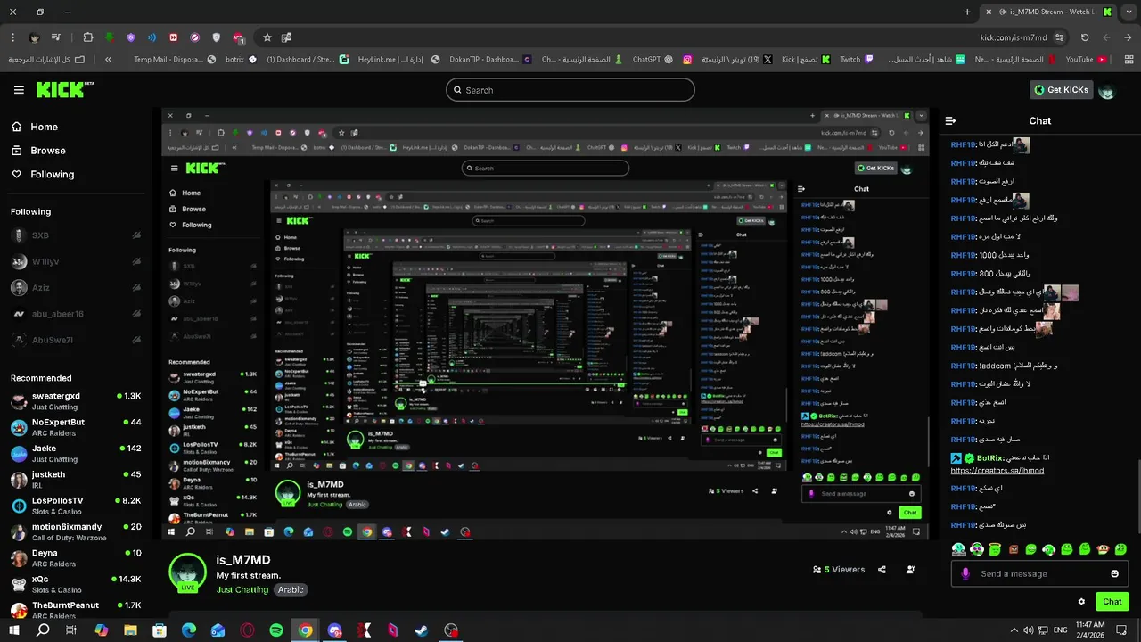
Task: Click the green KICK logo
Action: (x=64, y=89)
